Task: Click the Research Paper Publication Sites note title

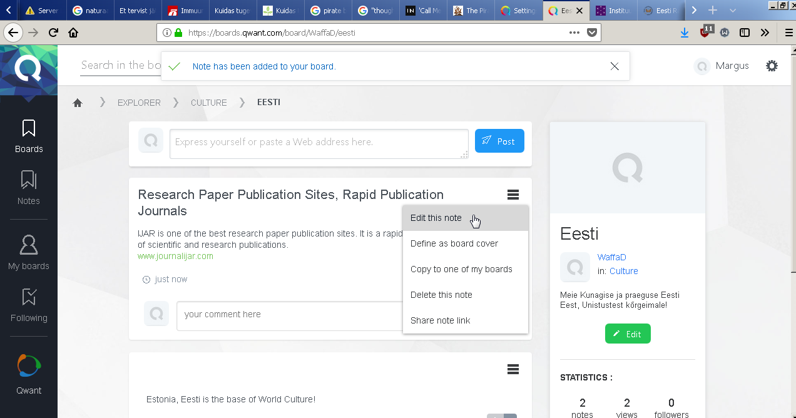Action: tap(291, 203)
